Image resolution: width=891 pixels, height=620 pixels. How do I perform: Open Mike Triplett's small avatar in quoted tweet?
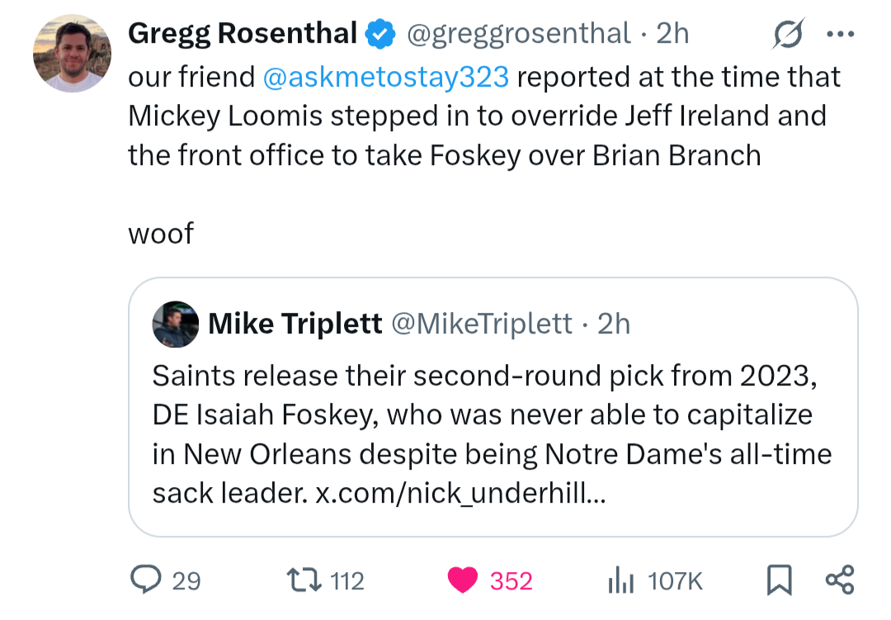click(176, 324)
